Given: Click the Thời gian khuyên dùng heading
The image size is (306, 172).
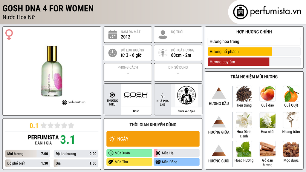Looking at the screenshot, I should tap(153, 125).
